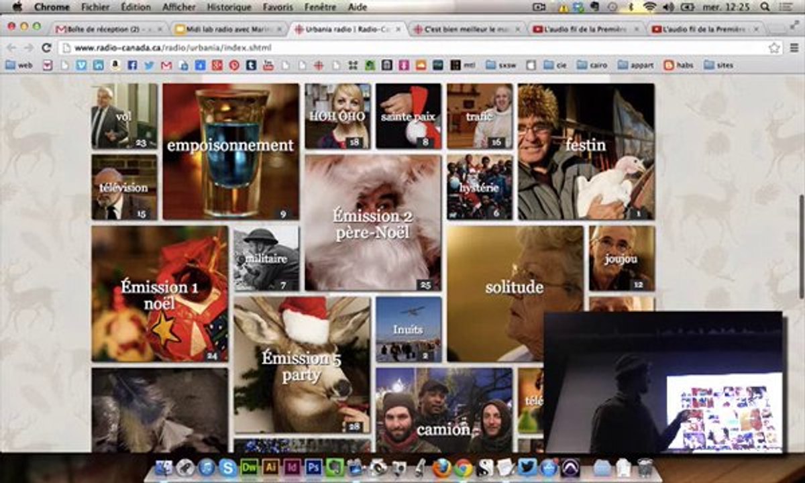Open the Pinterest bookmark icon
The image size is (805, 483).
(x=234, y=65)
